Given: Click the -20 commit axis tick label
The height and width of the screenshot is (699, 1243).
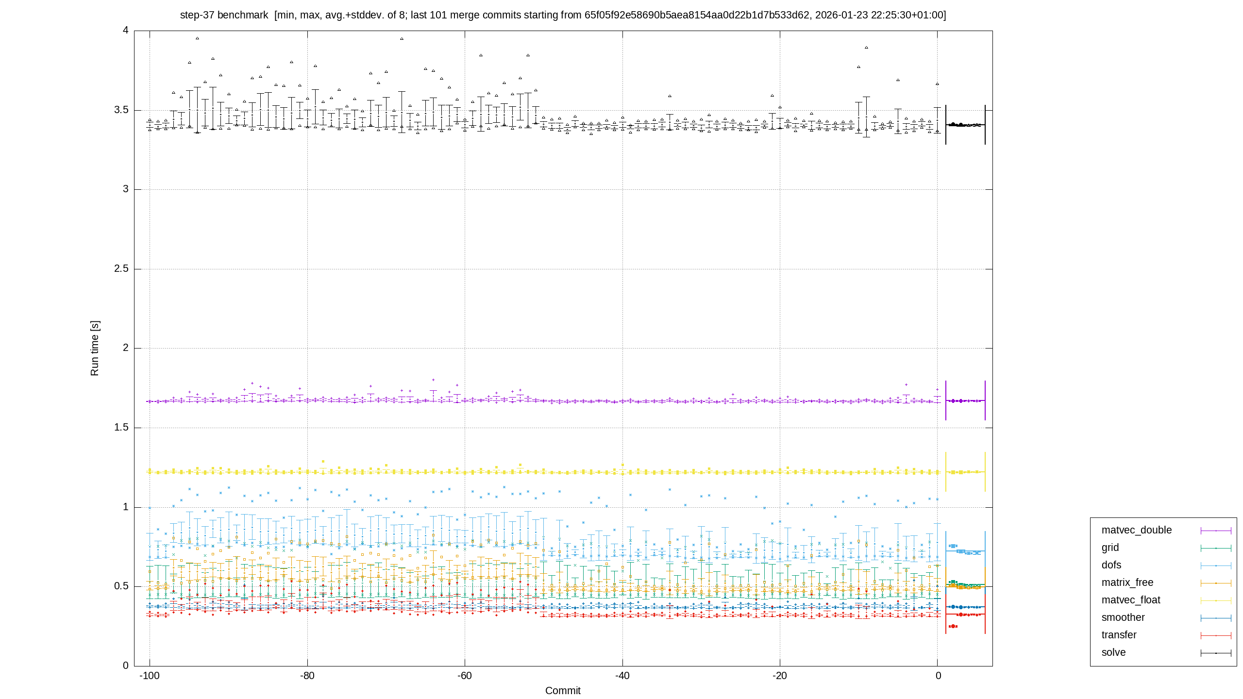Looking at the screenshot, I should (780, 676).
